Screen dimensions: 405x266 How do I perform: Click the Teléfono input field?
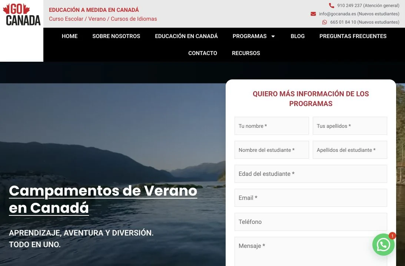coord(311,222)
